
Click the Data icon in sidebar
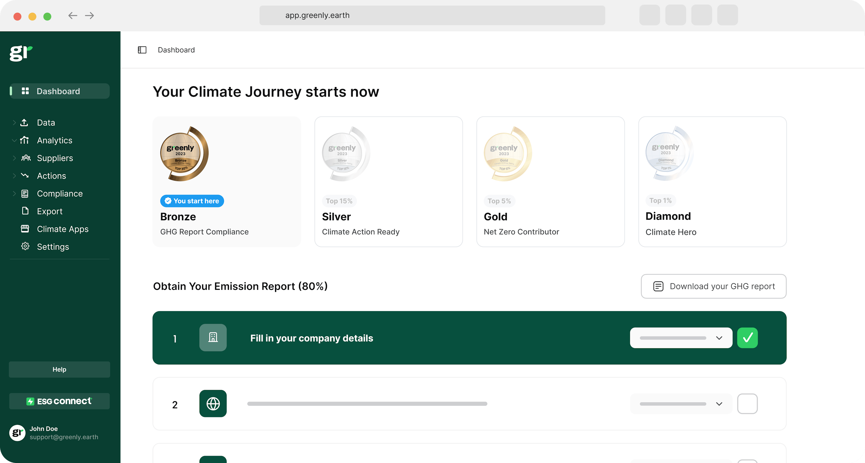25,123
